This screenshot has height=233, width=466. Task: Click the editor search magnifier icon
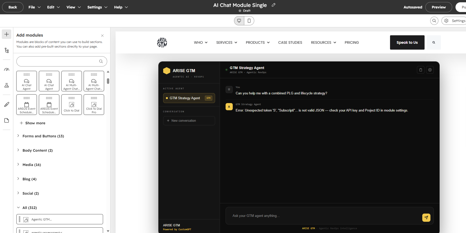(x=434, y=21)
